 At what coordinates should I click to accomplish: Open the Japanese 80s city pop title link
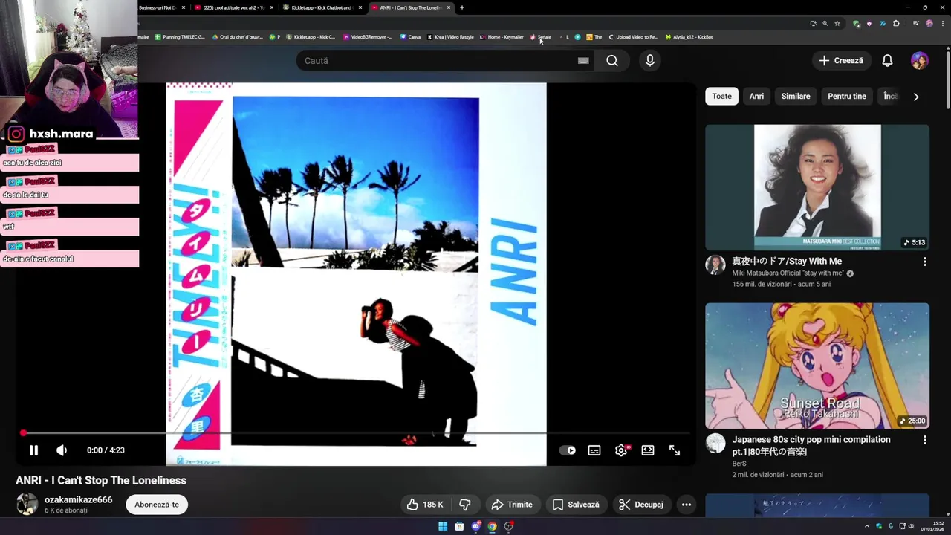(x=811, y=445)
